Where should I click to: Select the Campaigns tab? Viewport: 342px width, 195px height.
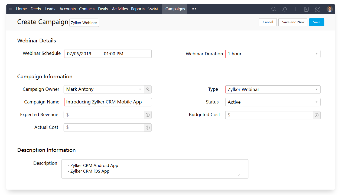point(175,9)
